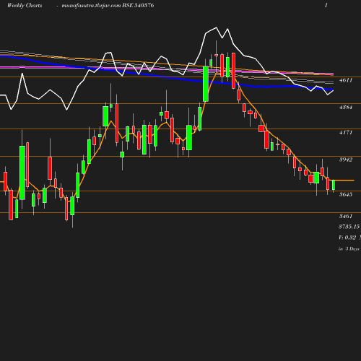Screen dimensions: 361x361
Task: Click the 3785.15 current price value
Action: coord(349,227)
